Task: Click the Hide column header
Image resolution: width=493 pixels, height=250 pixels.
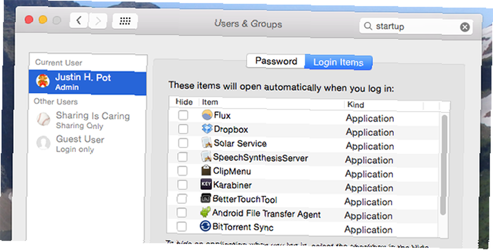Action: [184, 102]
